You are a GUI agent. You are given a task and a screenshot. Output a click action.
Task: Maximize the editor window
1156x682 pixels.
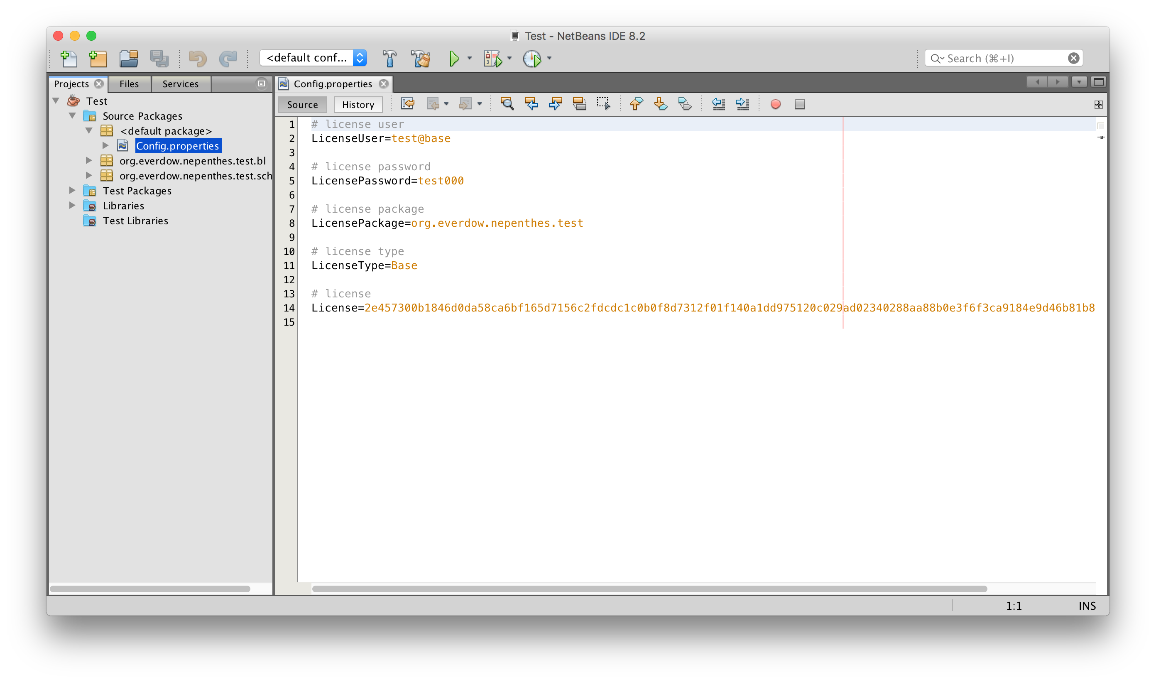pos(1099,82)
